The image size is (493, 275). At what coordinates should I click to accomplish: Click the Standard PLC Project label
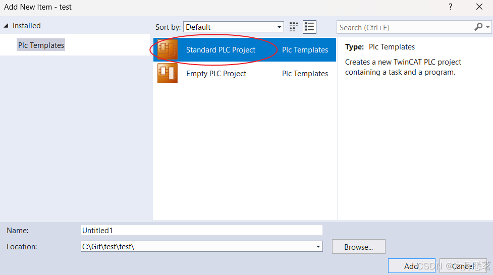221,49
